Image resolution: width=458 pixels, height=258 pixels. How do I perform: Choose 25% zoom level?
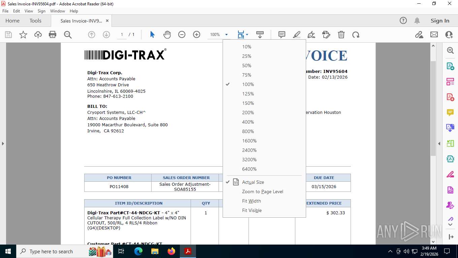click(264, 56)
